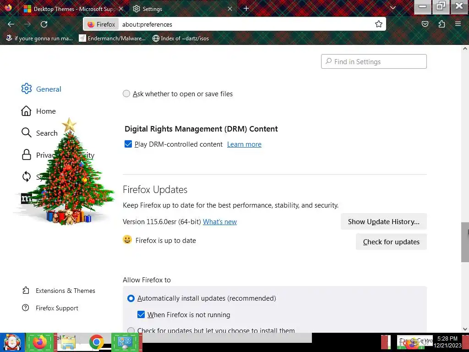Click the 'Firefox is up to date' smiley icon

coord(127,240)
